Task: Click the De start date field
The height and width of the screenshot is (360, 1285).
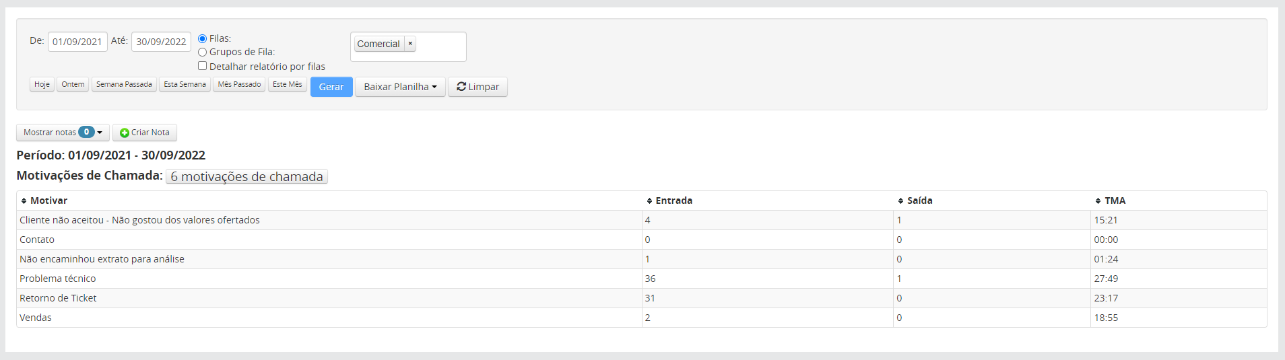Action: pyautogui.click(x=77, y=42)
